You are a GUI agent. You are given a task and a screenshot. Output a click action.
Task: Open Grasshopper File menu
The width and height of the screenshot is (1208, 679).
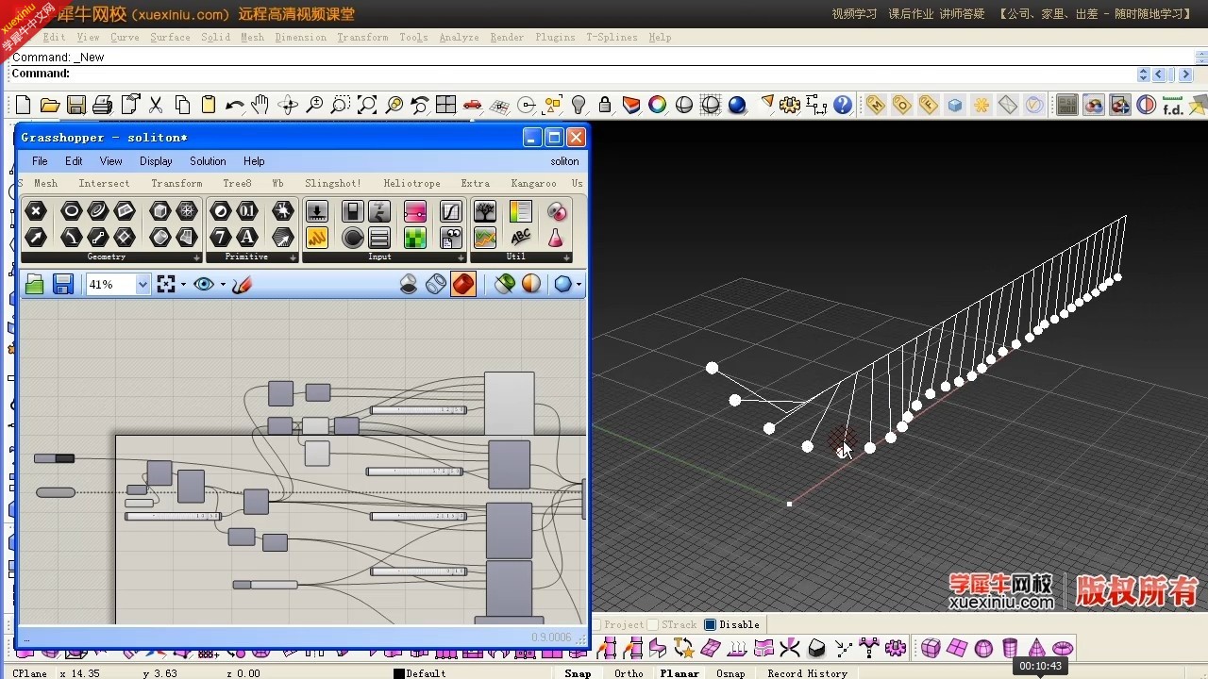(x=40, y=161)
